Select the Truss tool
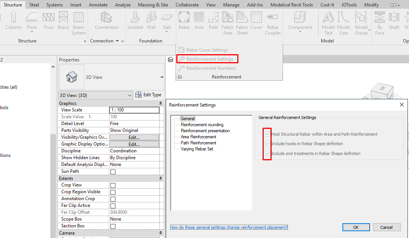The image size is (409, 238). tap(48, 20)
